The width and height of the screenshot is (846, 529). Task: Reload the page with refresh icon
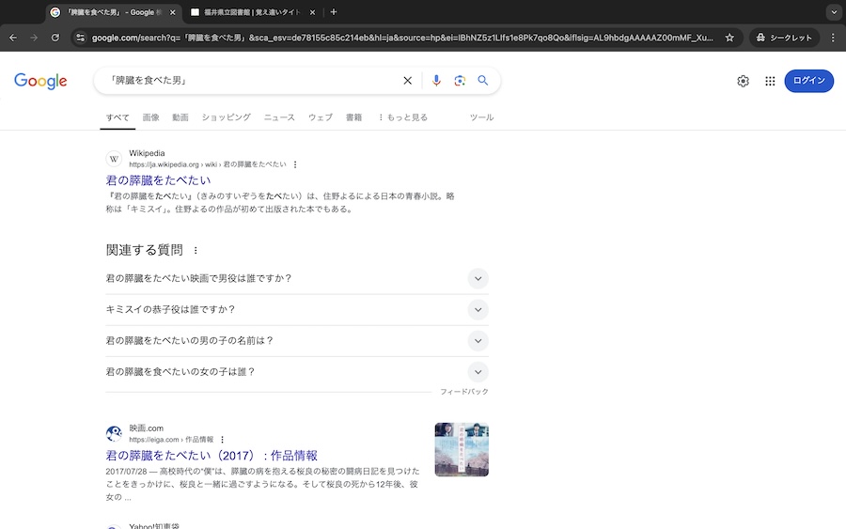pos(55,38)
